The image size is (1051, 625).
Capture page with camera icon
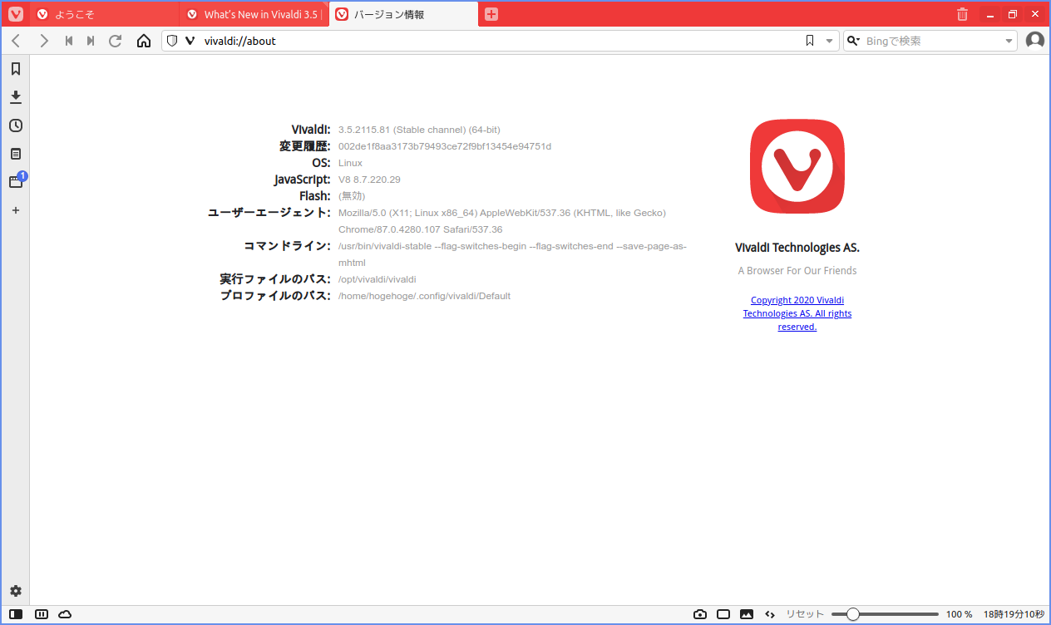700,614
